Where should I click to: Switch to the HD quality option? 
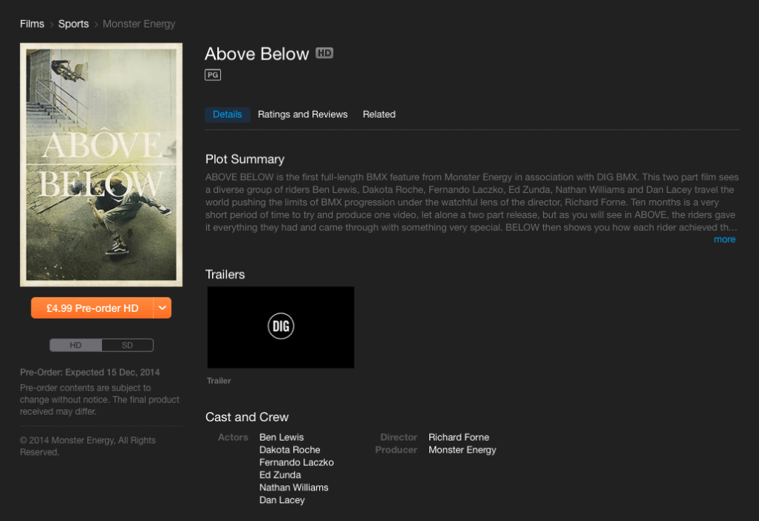coord(75,345)
